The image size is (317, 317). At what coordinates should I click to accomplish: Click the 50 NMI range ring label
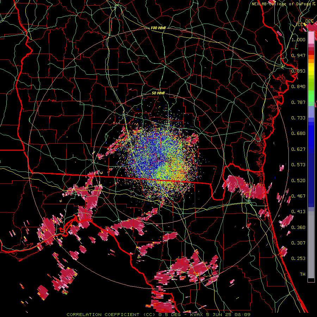point(158,93)
